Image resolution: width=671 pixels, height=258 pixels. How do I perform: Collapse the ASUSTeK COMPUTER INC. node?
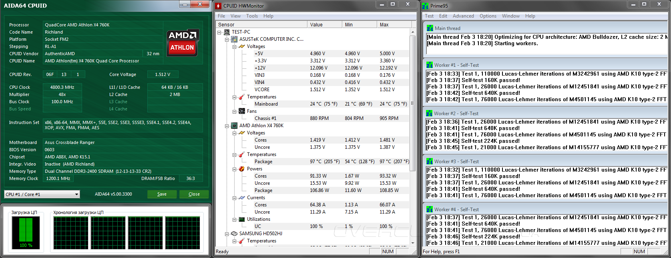[x=227, y=39]
